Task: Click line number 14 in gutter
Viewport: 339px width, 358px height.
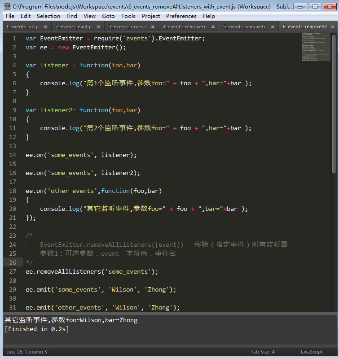Action: [13, 155]
